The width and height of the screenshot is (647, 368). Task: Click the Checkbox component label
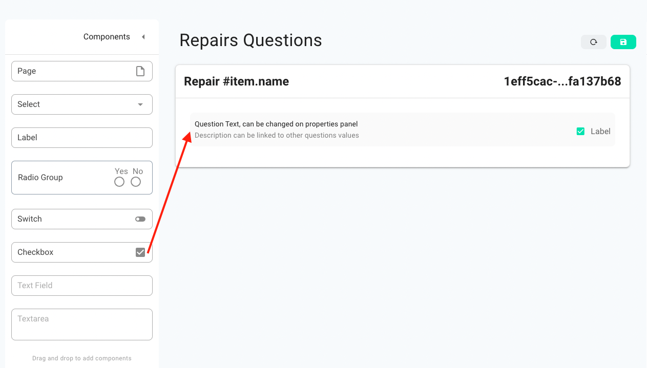[x=35, y=252]
